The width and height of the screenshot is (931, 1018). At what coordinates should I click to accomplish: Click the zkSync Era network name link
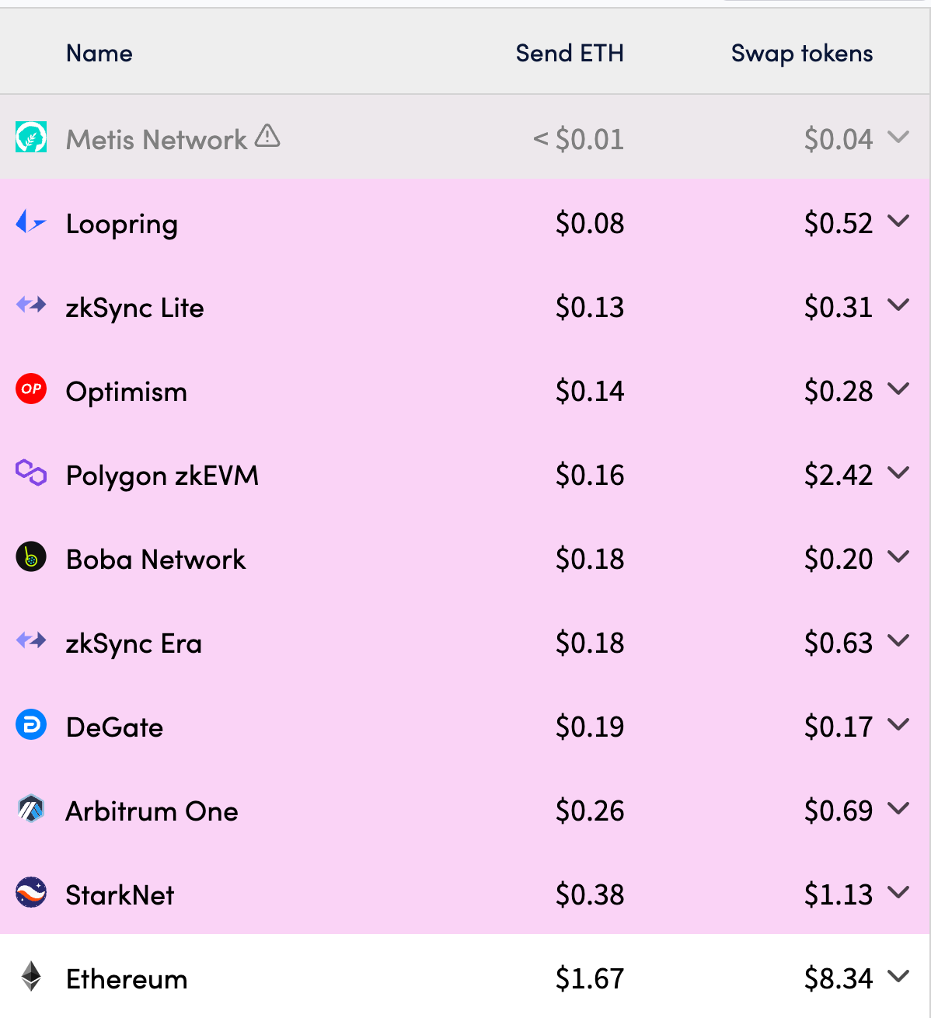tap(134, 641)
